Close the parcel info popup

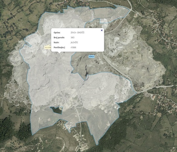coord(102,30)
